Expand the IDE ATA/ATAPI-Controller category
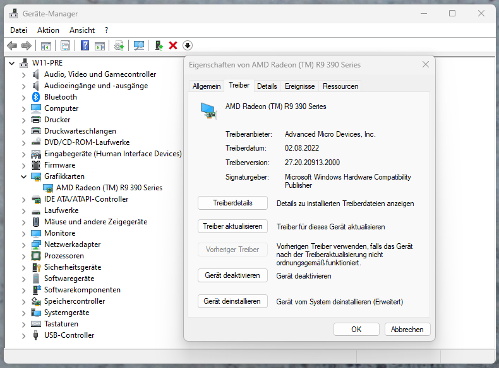The image size is (499, 368). point(23,199)
